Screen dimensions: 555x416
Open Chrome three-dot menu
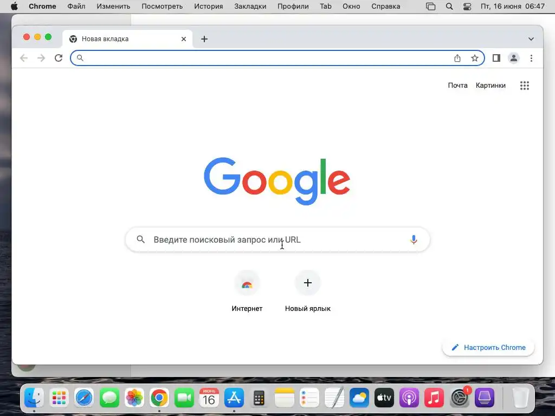(531, 58)
